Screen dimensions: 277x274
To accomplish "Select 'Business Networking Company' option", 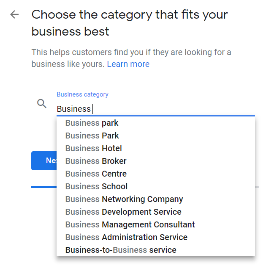I will (156, 199).
